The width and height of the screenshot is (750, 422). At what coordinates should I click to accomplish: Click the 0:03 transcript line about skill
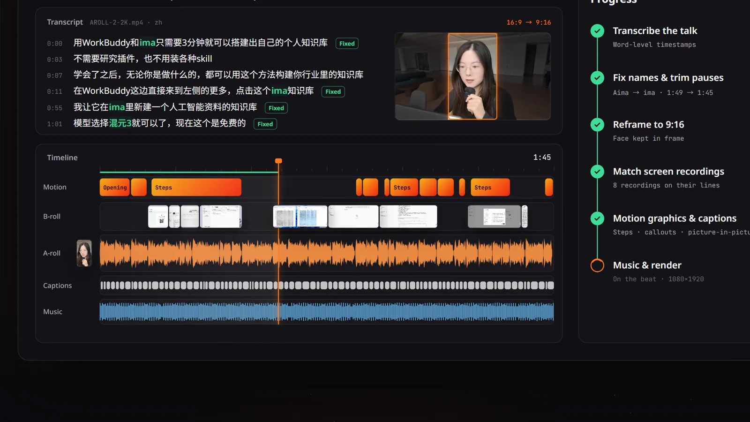[x=143, y=59]
